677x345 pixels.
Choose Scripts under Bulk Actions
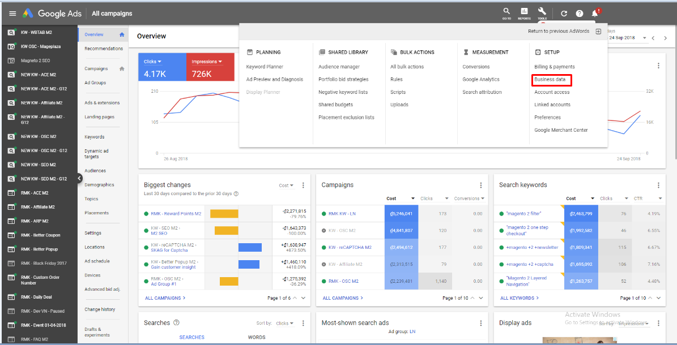pos(398,92)
